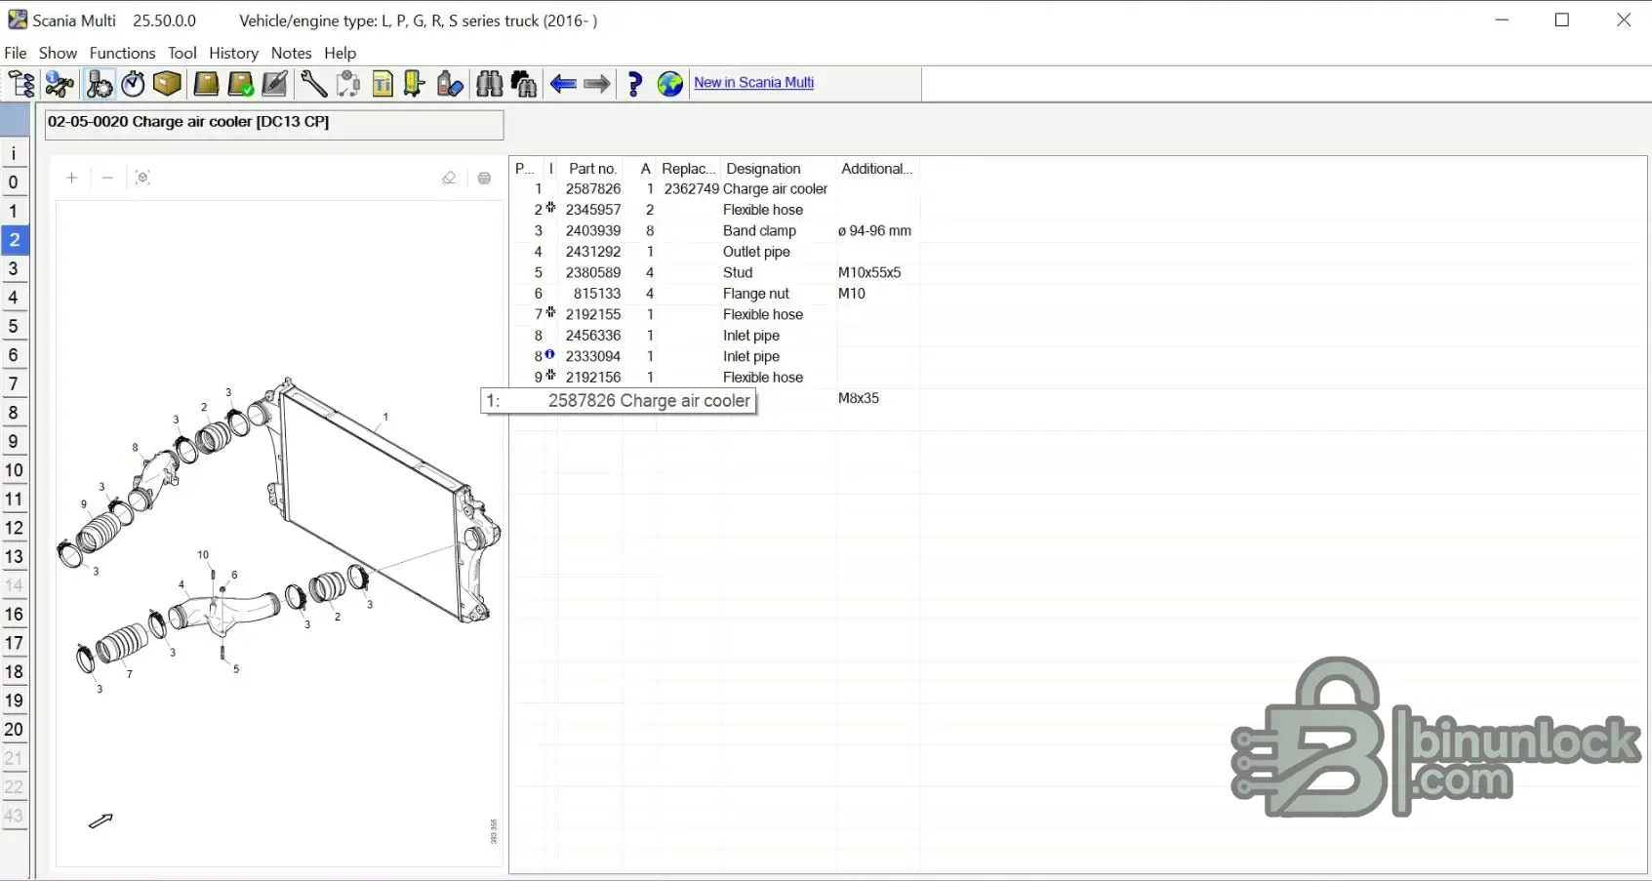1652x881 pixels.
Task: Click the Additional... column header
Action: [877, 169]
